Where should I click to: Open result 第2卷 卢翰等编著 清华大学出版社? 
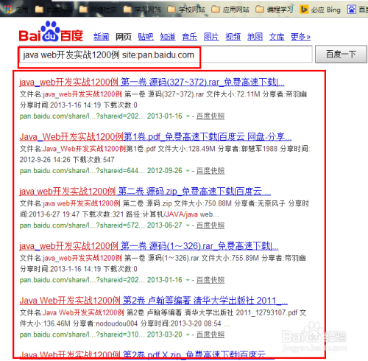coord(154,301)
